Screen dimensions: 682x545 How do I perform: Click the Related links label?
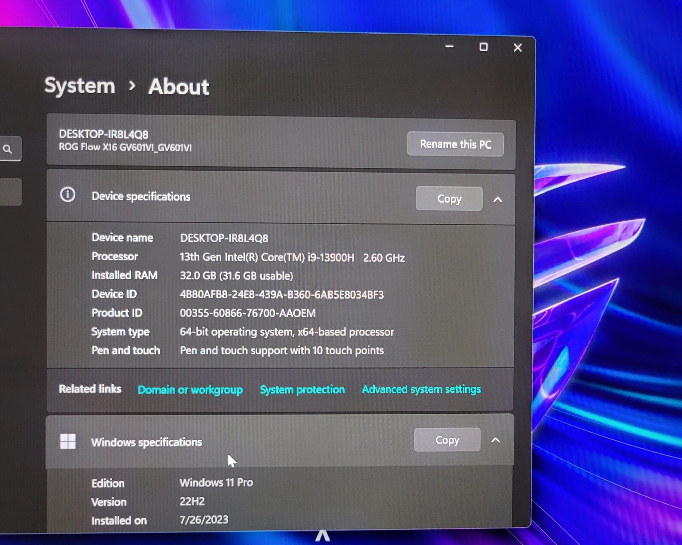point(90,389)
